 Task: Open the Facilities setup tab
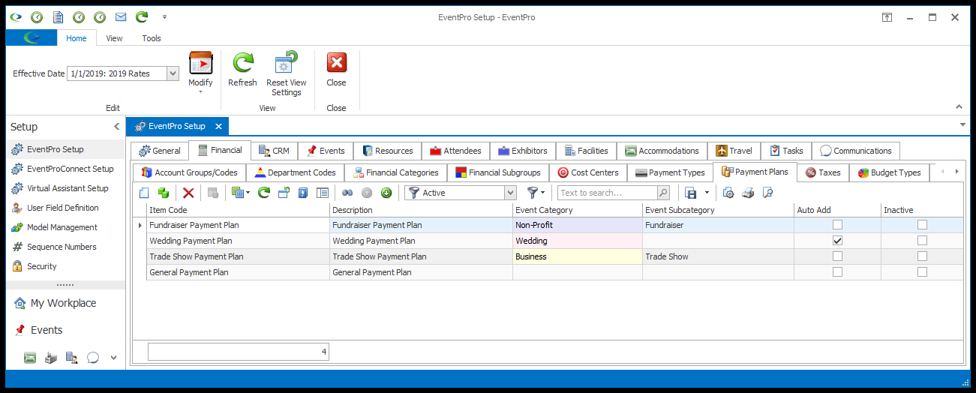click(x=587, y=151)
